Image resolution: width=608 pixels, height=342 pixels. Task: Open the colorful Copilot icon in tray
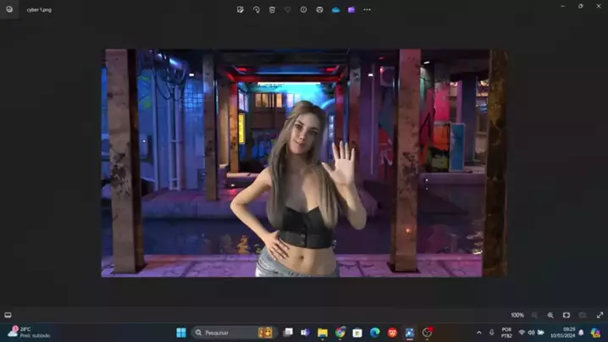[x=595, y=333]
